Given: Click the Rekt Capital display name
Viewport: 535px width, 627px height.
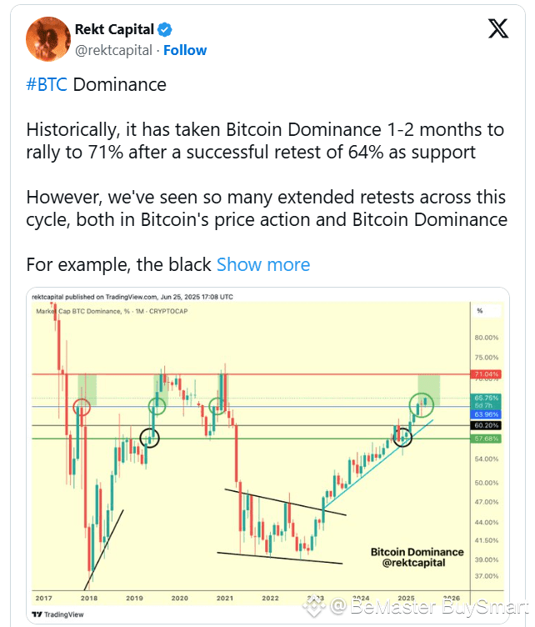Looking at the screenshot, I should point(122,31).
